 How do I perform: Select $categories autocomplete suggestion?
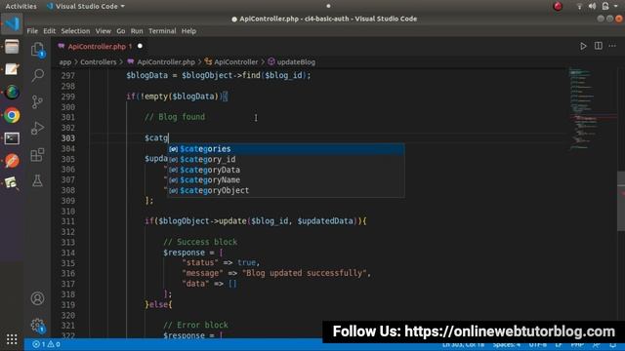point(286,149)
